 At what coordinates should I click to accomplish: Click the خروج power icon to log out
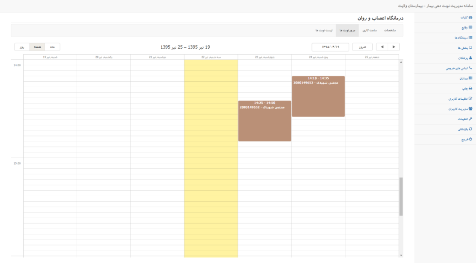tap(470, 139)
